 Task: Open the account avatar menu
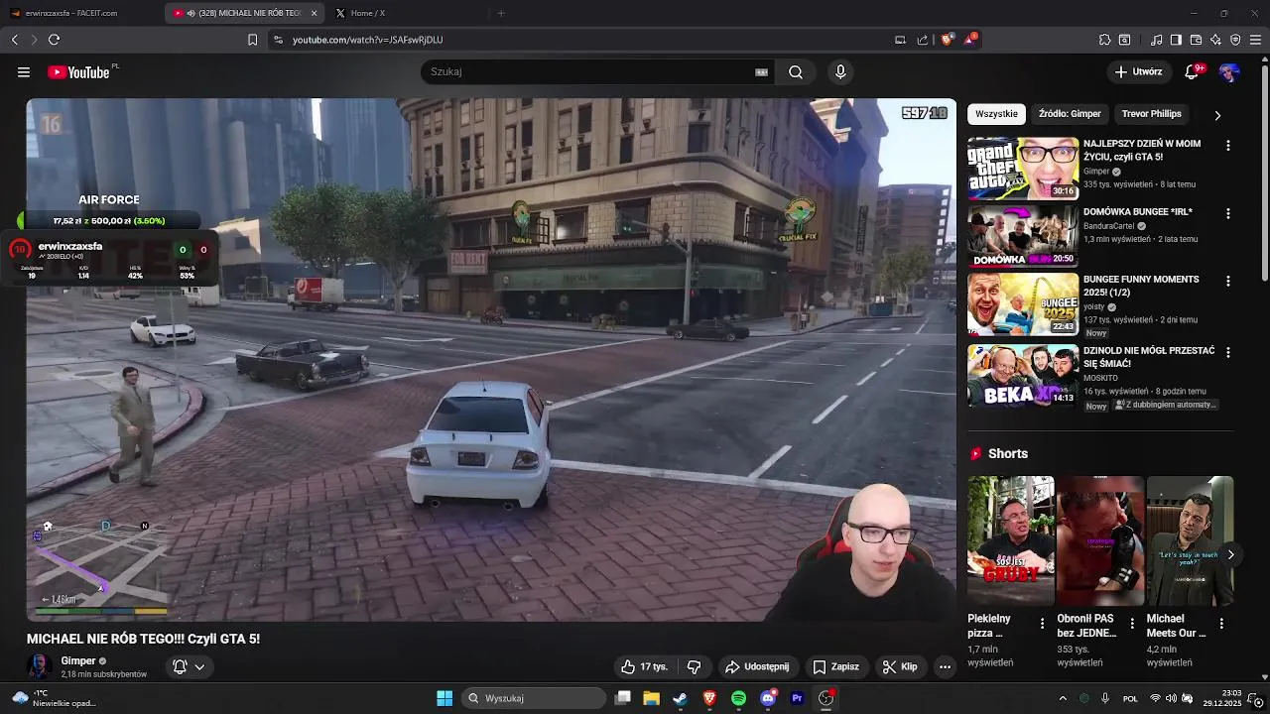pos(1229,71)
